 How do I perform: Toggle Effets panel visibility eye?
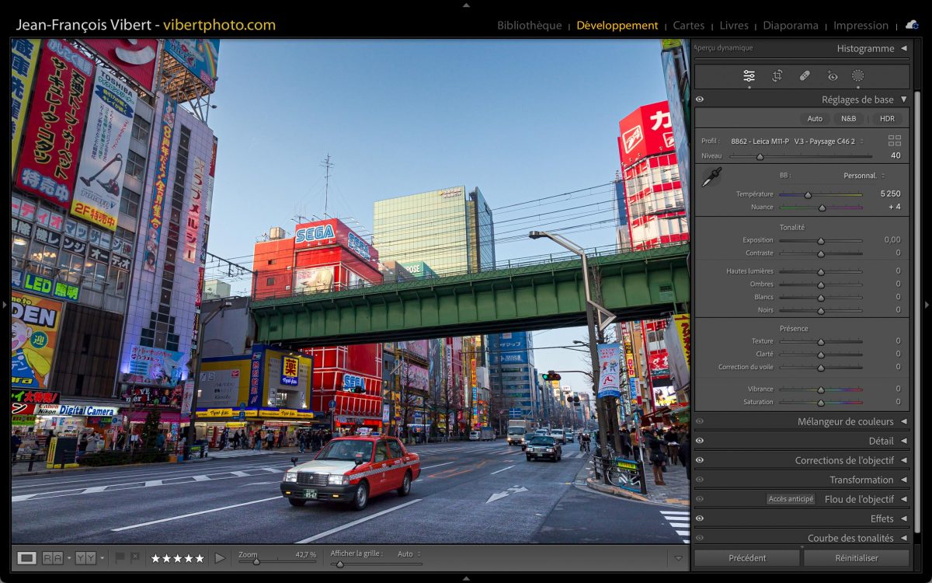click(x=700, y=518)
